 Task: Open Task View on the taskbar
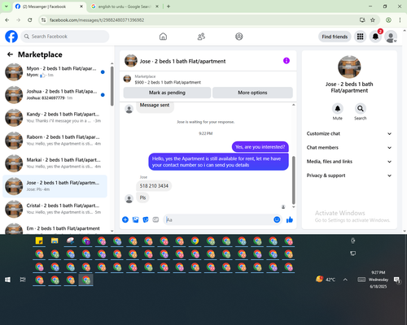click(23, 279)
